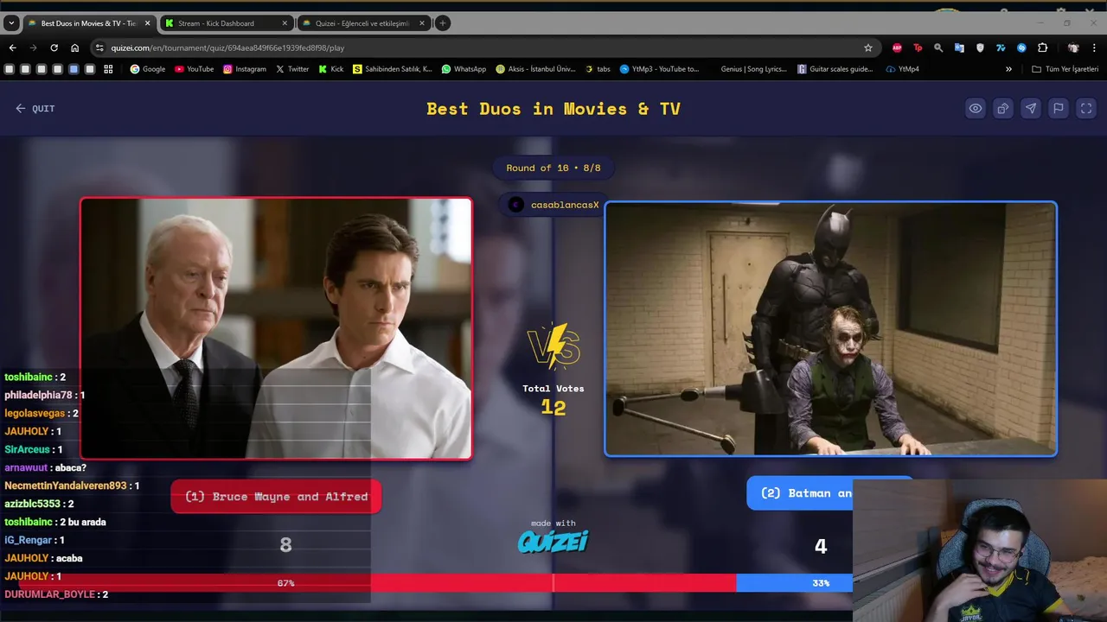
Task: Click the browser home icon
Action: coord(75,48)
